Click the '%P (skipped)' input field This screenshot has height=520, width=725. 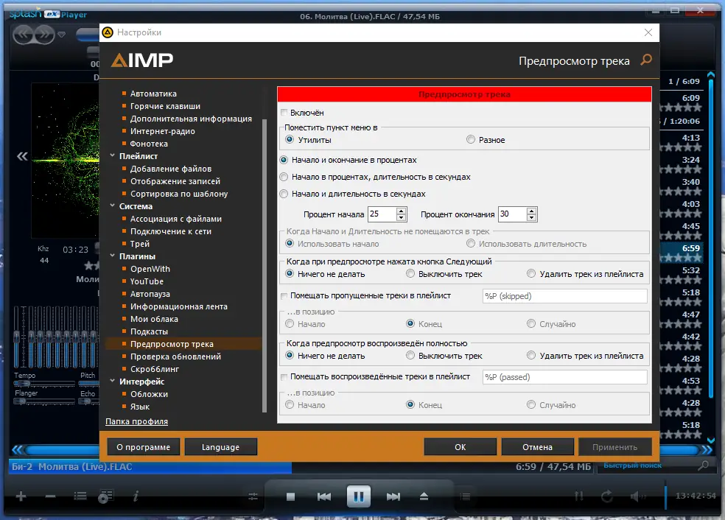click(564, 296)
